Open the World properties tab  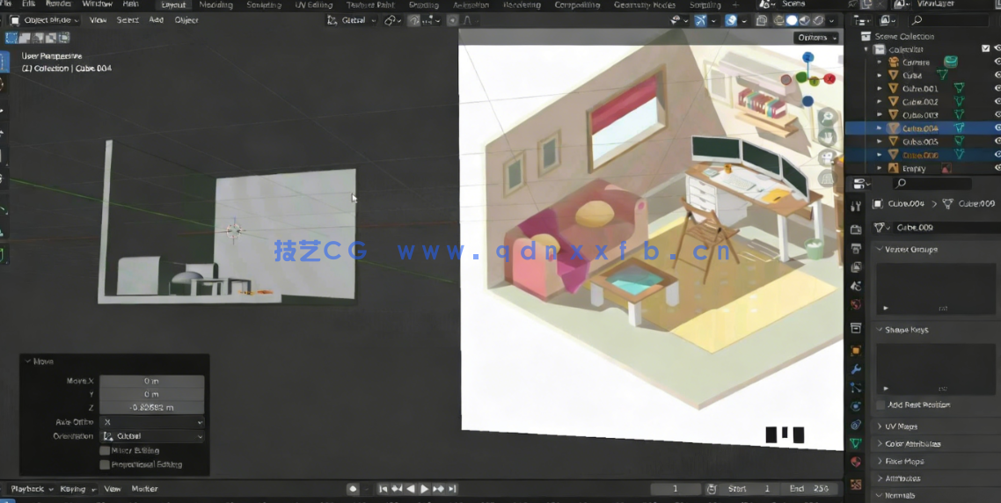coord(856,304)
